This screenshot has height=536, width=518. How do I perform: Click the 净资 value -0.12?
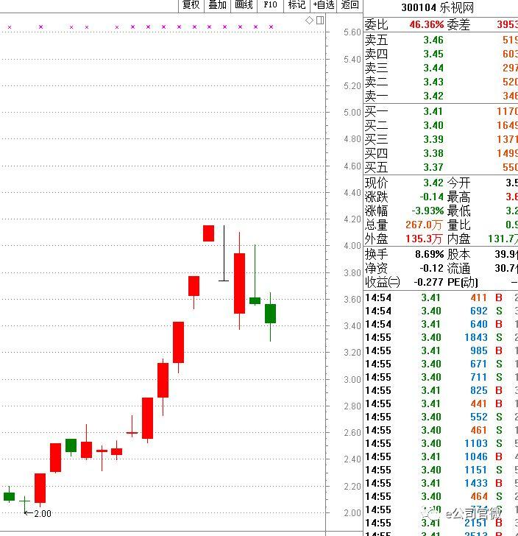click(432, 268)
